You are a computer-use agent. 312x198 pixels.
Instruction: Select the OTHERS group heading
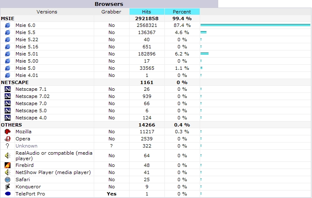[11, 125]
